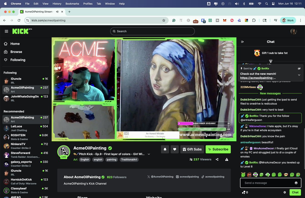Click the stream video player
This screenshot has height=198, width=305.
point(144,89)
